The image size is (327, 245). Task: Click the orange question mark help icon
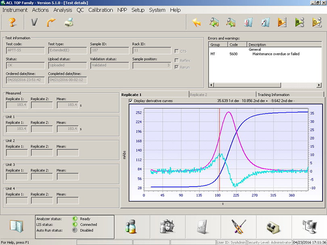(12, 22)
